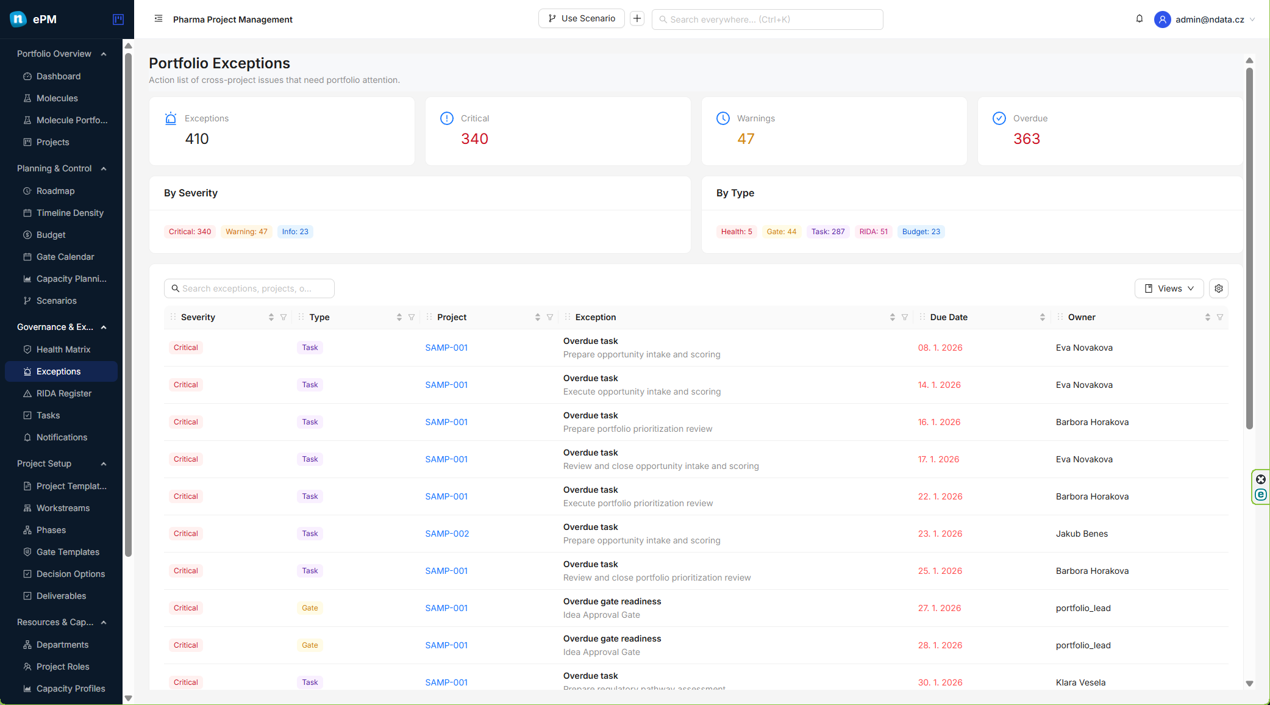
Task: Click the Health: 5 type tag
Action: 737,232
